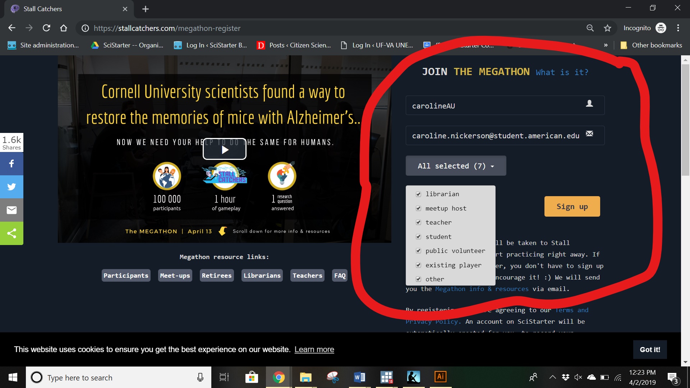Close the Stall Catchers tab
This screenshot has width=690, height=388.
(125, 9)
